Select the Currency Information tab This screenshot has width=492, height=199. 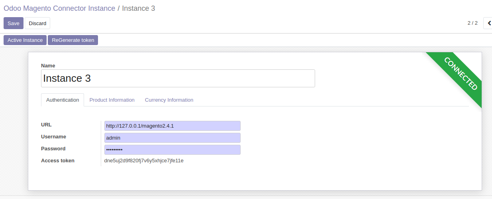(x=169, y=100)
